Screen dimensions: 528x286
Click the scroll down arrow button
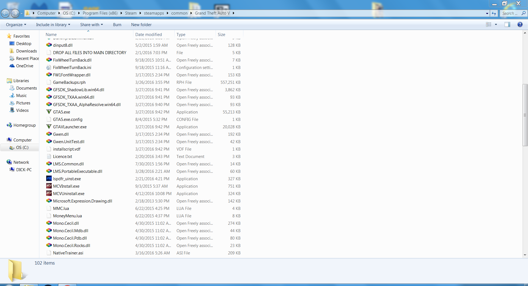pos(525,255)
